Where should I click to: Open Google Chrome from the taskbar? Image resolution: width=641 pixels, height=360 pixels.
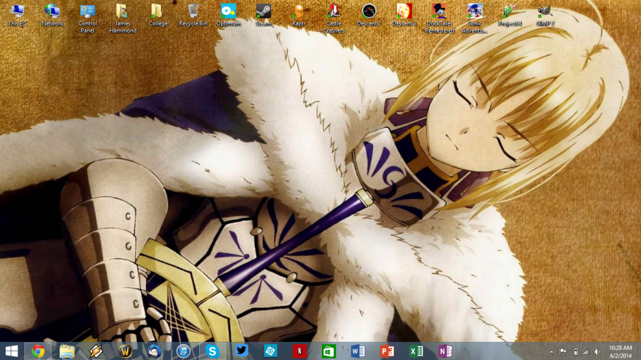(38, 351)
